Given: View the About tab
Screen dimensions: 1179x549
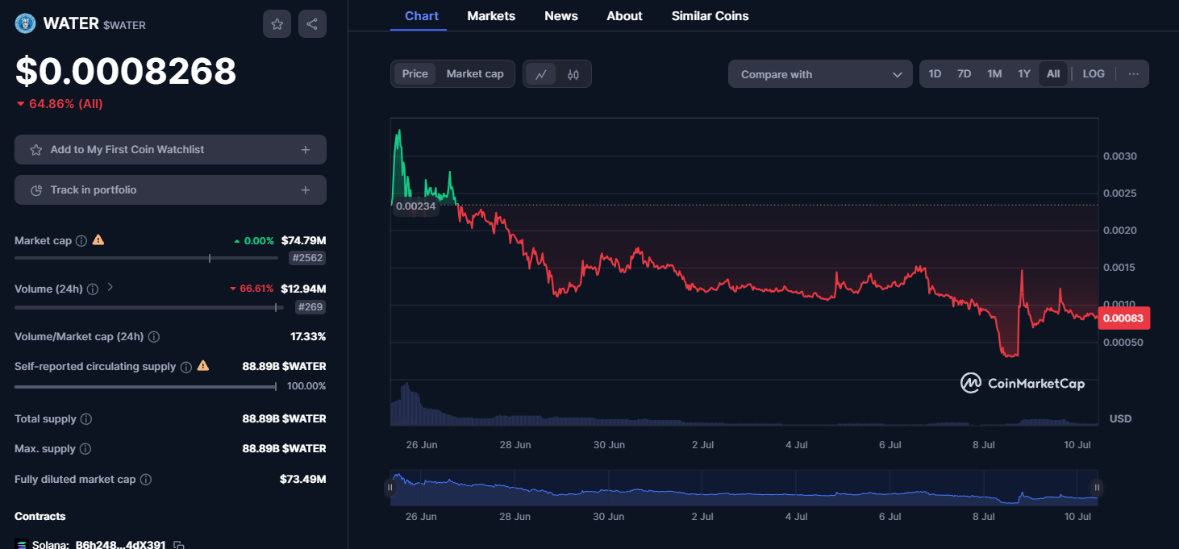Looking at the screenshot, I should click(625, 16).
